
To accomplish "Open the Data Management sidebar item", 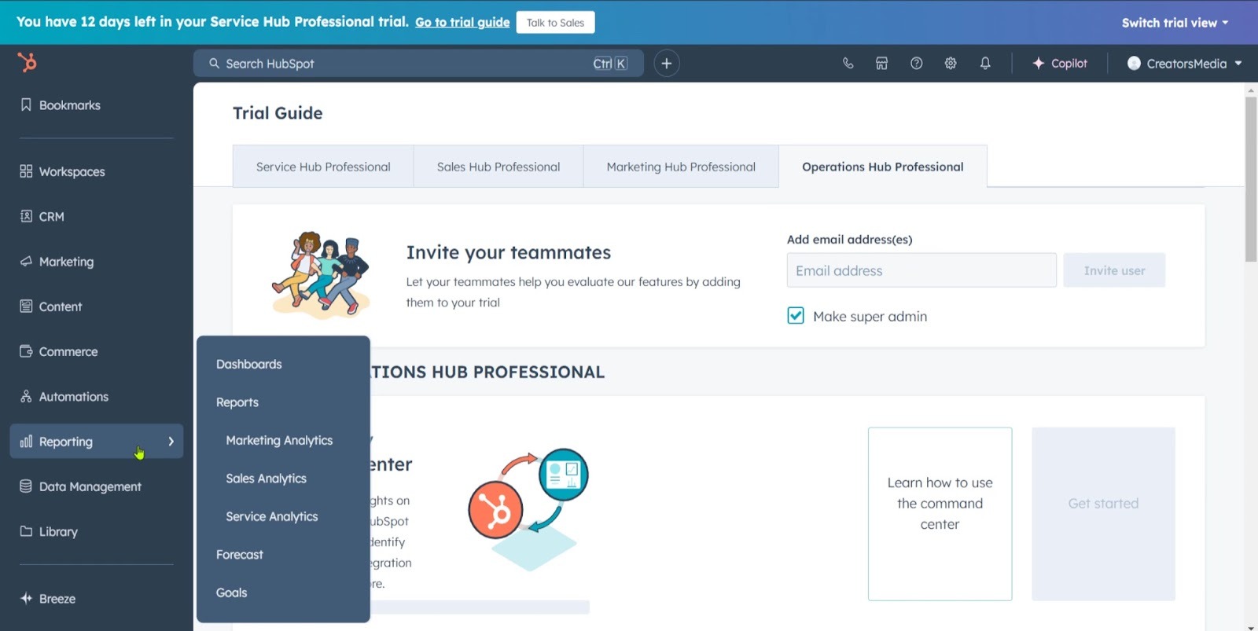I will (81, 486).
